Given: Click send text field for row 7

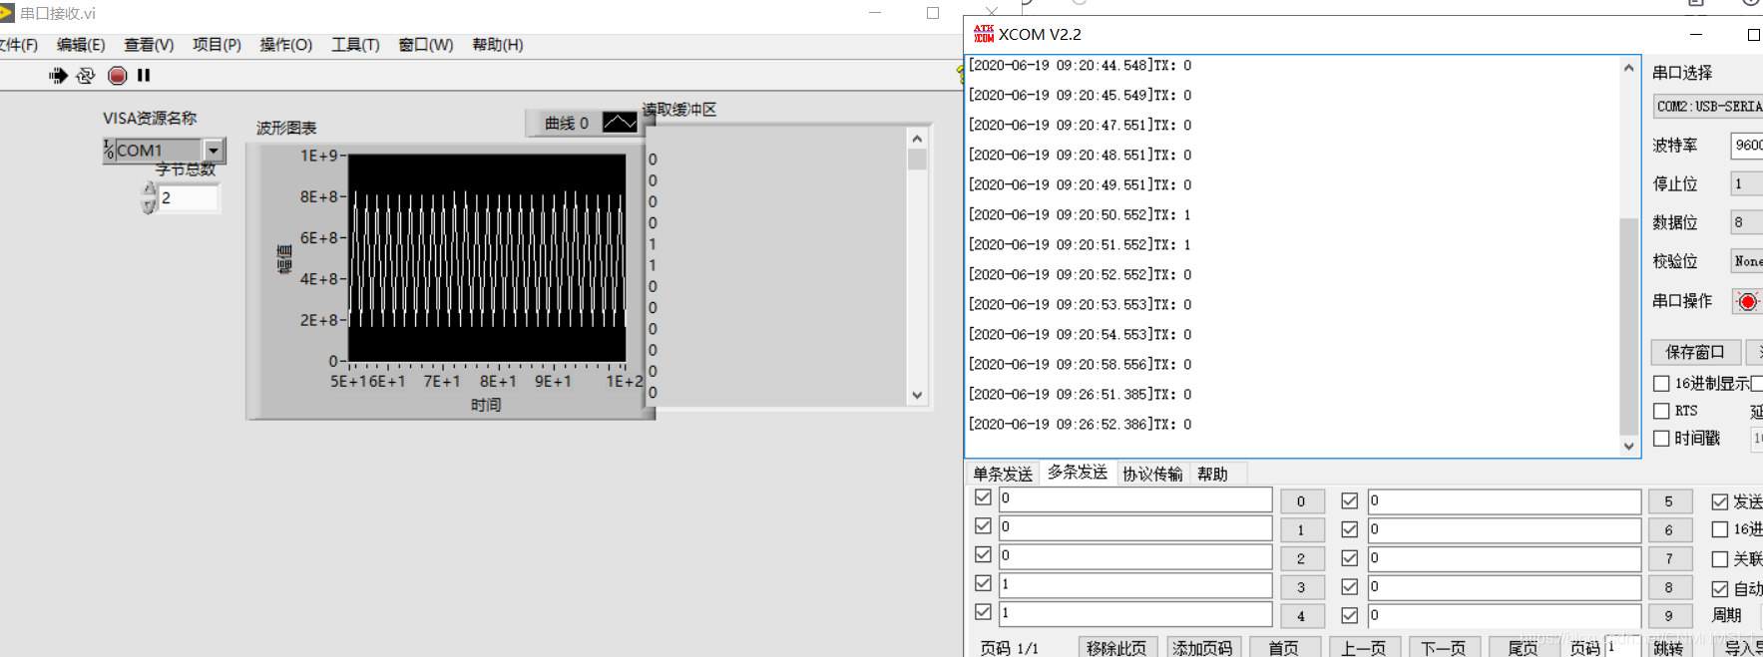Looking at the screenshot, I should pyautogui.click(x=1504, y=558).
